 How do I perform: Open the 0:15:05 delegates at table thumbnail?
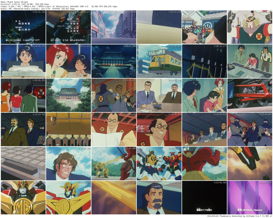point(204,129)
